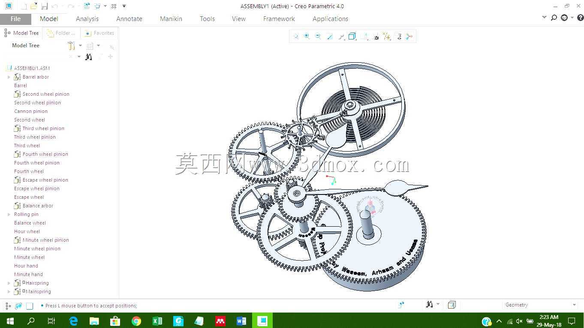Expand the Barrel arbor tree node

tap(9, 77)
